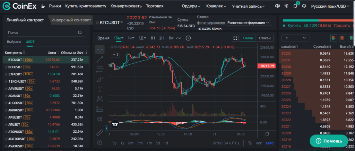Open chart settings gear icon
355x151 pixels.
267,134
